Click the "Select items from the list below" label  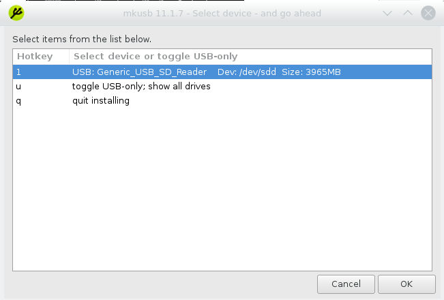click(82, 39)
